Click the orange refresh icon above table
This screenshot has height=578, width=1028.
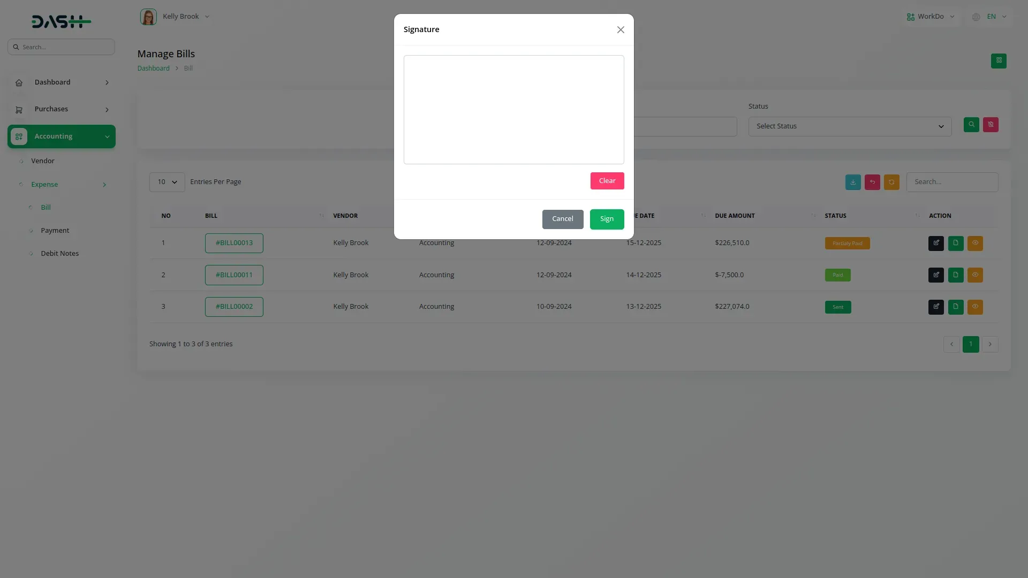pos(891,182)
